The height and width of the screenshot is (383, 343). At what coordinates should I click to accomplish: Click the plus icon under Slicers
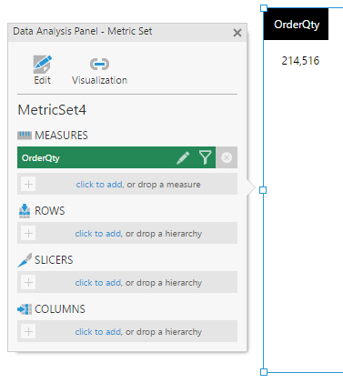28,282
